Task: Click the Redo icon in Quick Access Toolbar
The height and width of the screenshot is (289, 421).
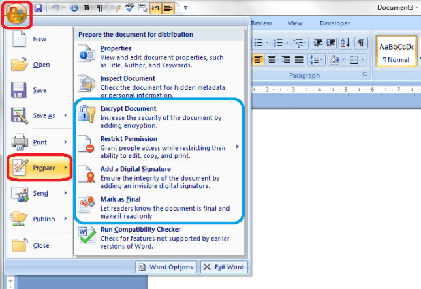Action: coord(74,8)
